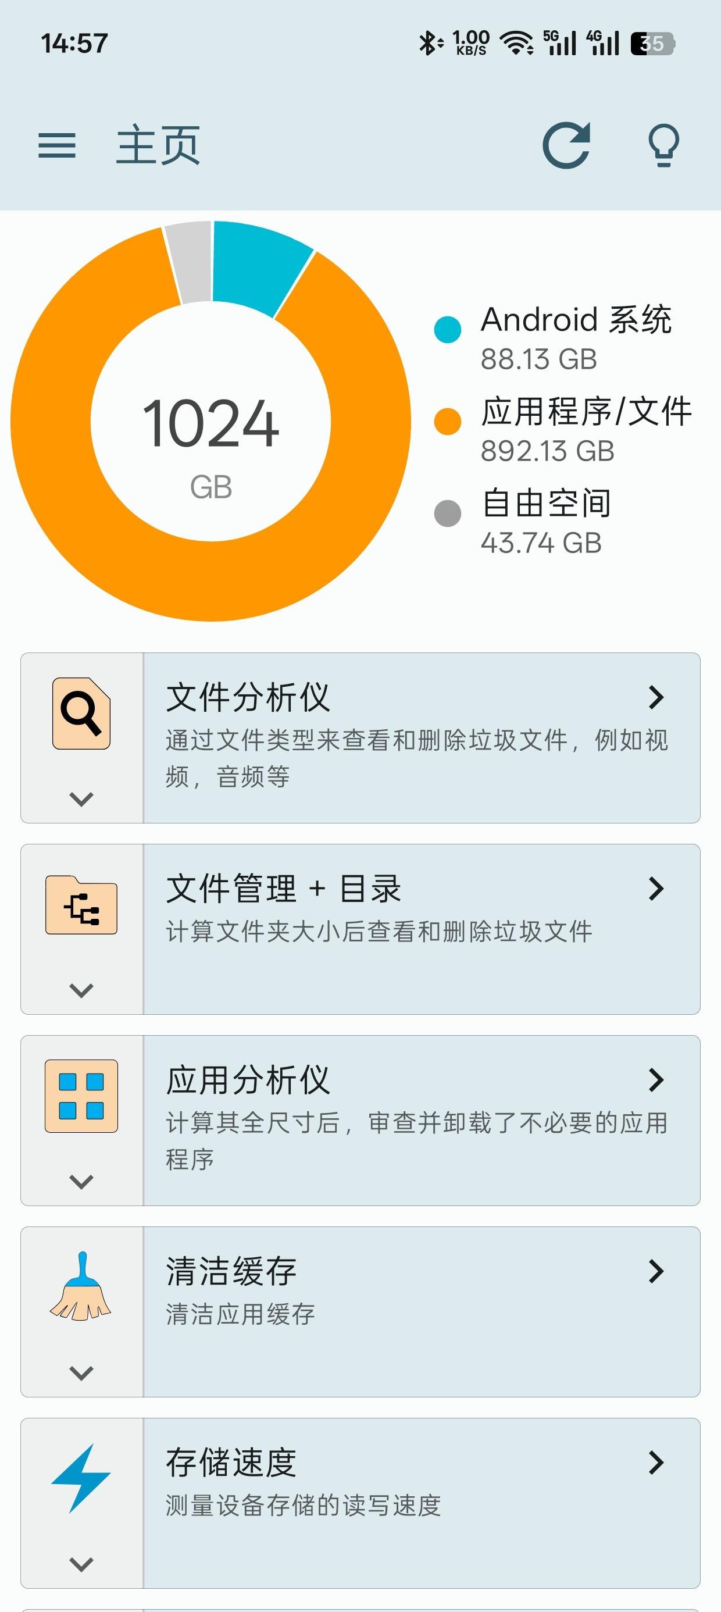This screenshot has height=1612, width=721.
Task: Open the 清洁缓存 entry
Action: pyautogui.click(x=422, y=1311)
